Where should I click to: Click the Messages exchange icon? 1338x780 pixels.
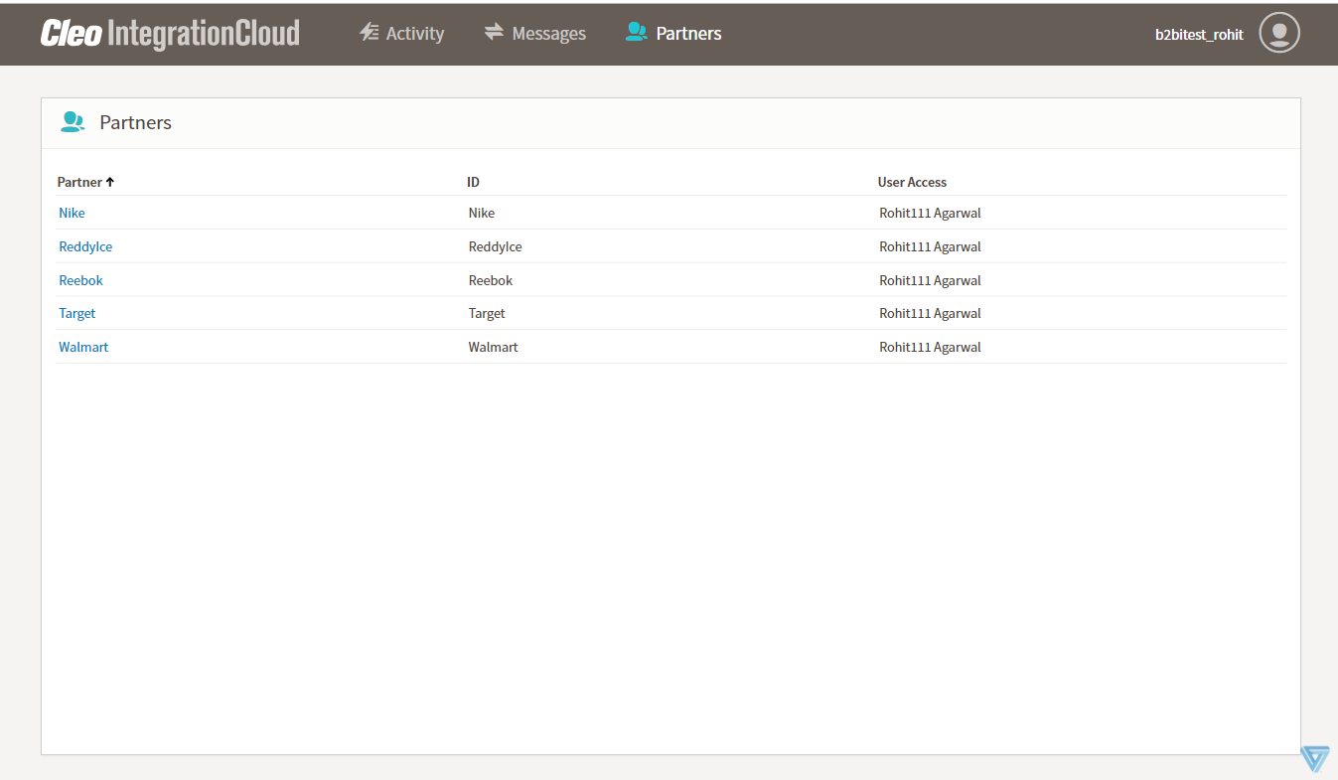tap(494, 31)
